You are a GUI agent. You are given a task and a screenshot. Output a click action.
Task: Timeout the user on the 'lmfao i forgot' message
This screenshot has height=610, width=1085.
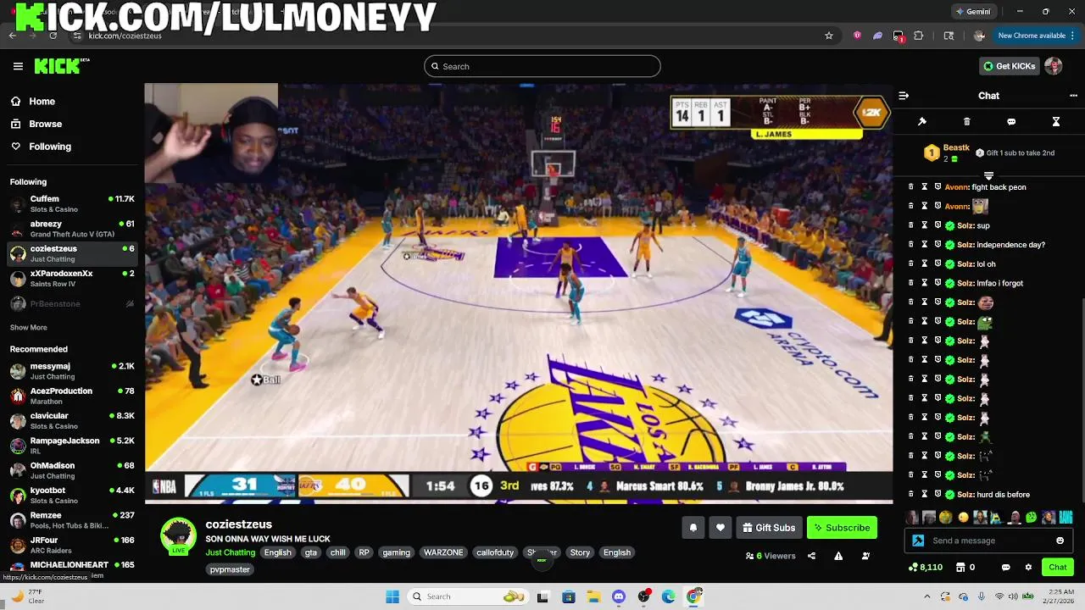[x=925, y=283]
